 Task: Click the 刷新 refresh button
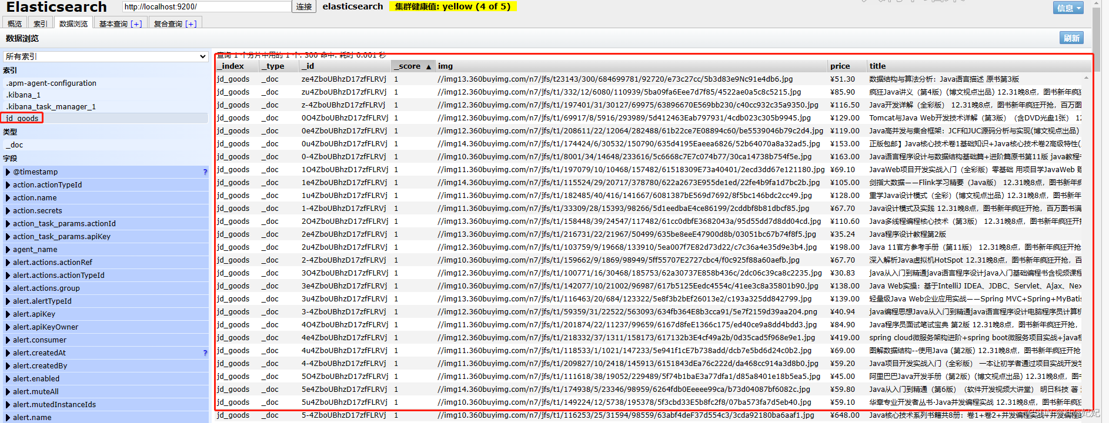1071,38
